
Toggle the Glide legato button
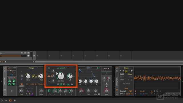click(99, 94)
